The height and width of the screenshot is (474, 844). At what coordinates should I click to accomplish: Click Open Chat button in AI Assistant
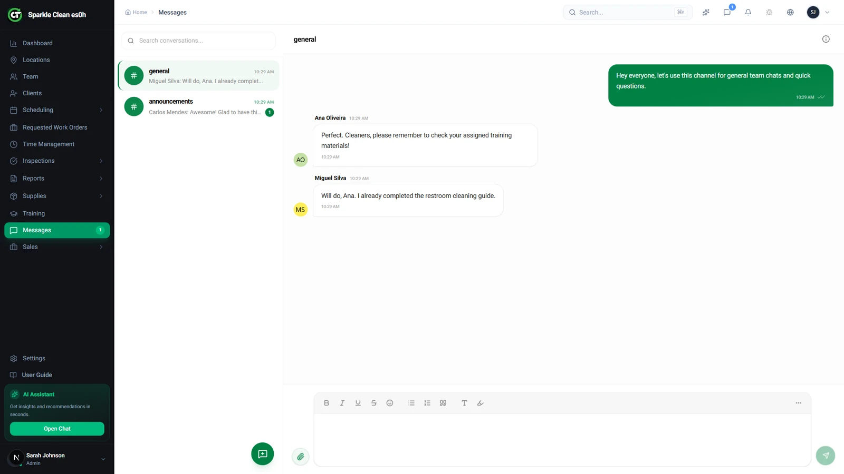coord(57,429)
